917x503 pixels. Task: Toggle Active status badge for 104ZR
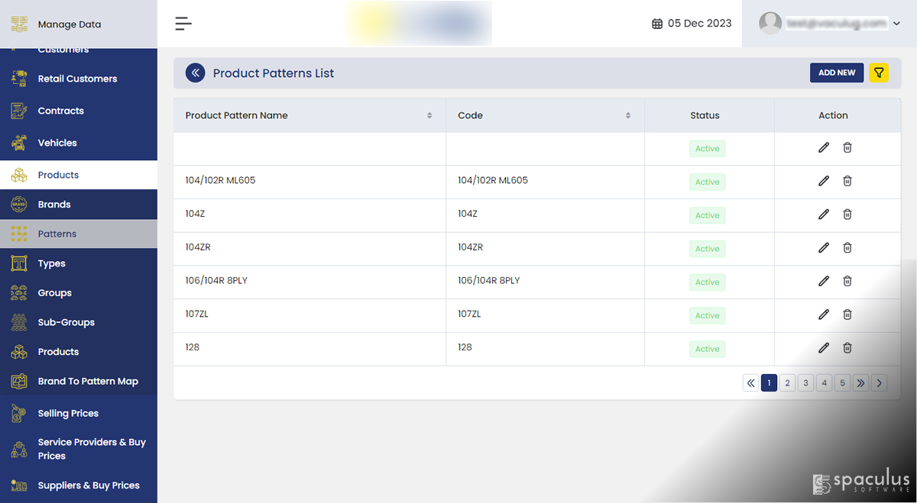pos(707,249)
